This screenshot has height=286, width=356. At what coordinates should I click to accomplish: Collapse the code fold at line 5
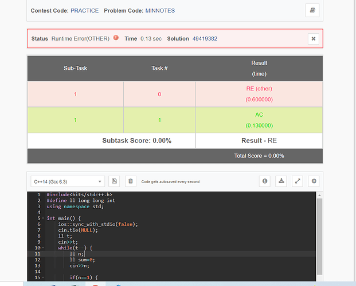pyautogui.click(x=43, y=219)
